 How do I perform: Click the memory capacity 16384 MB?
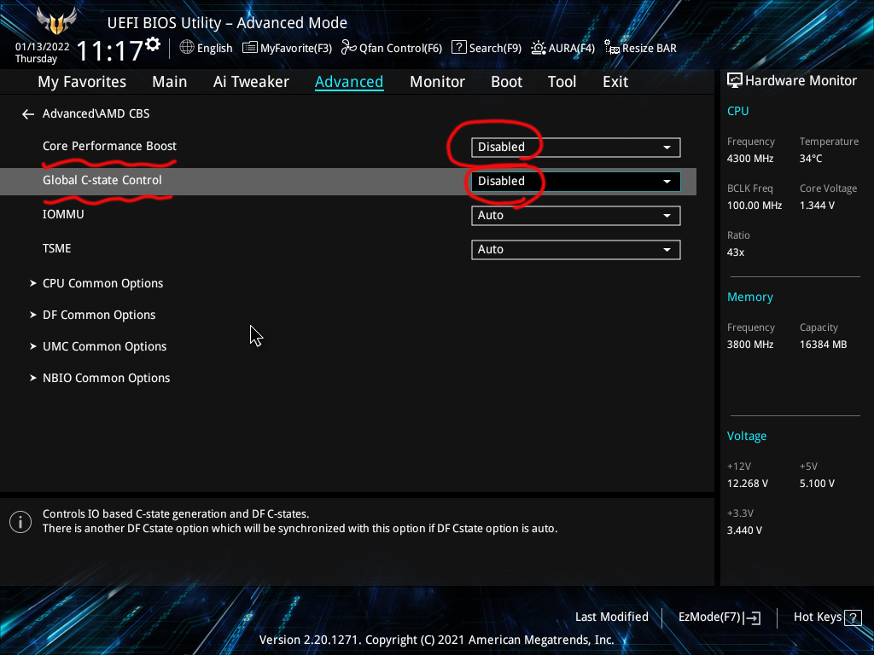pyautogui.click(x=824, y=345)
